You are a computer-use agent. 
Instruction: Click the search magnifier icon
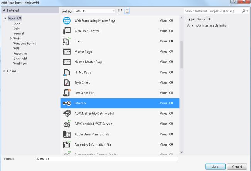(x=243, y=11)
